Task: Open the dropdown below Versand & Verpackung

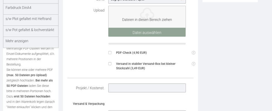Action: [147, 110]
